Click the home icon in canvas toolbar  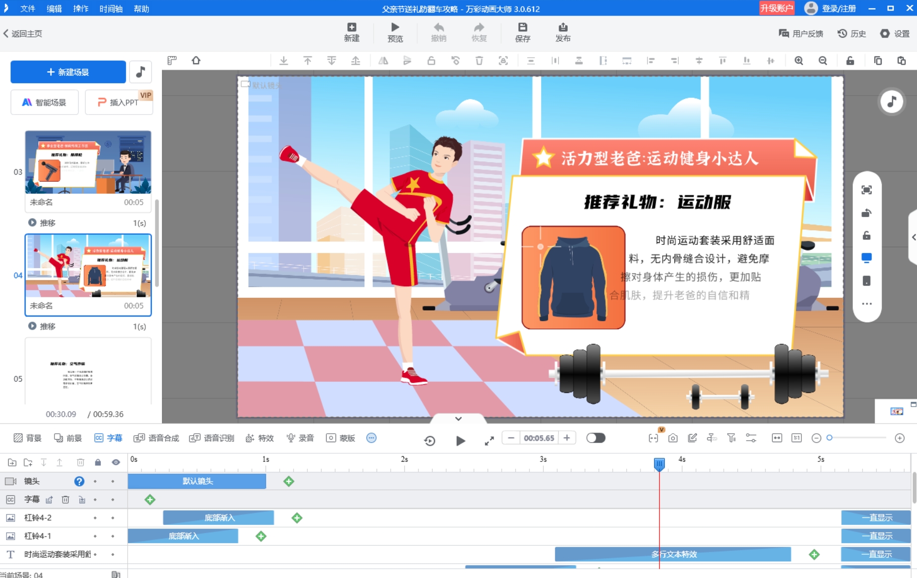(196, 61)
